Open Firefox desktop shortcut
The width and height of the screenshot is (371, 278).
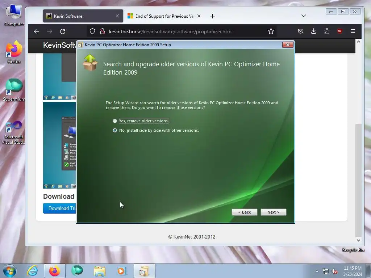tap(14, 52)
